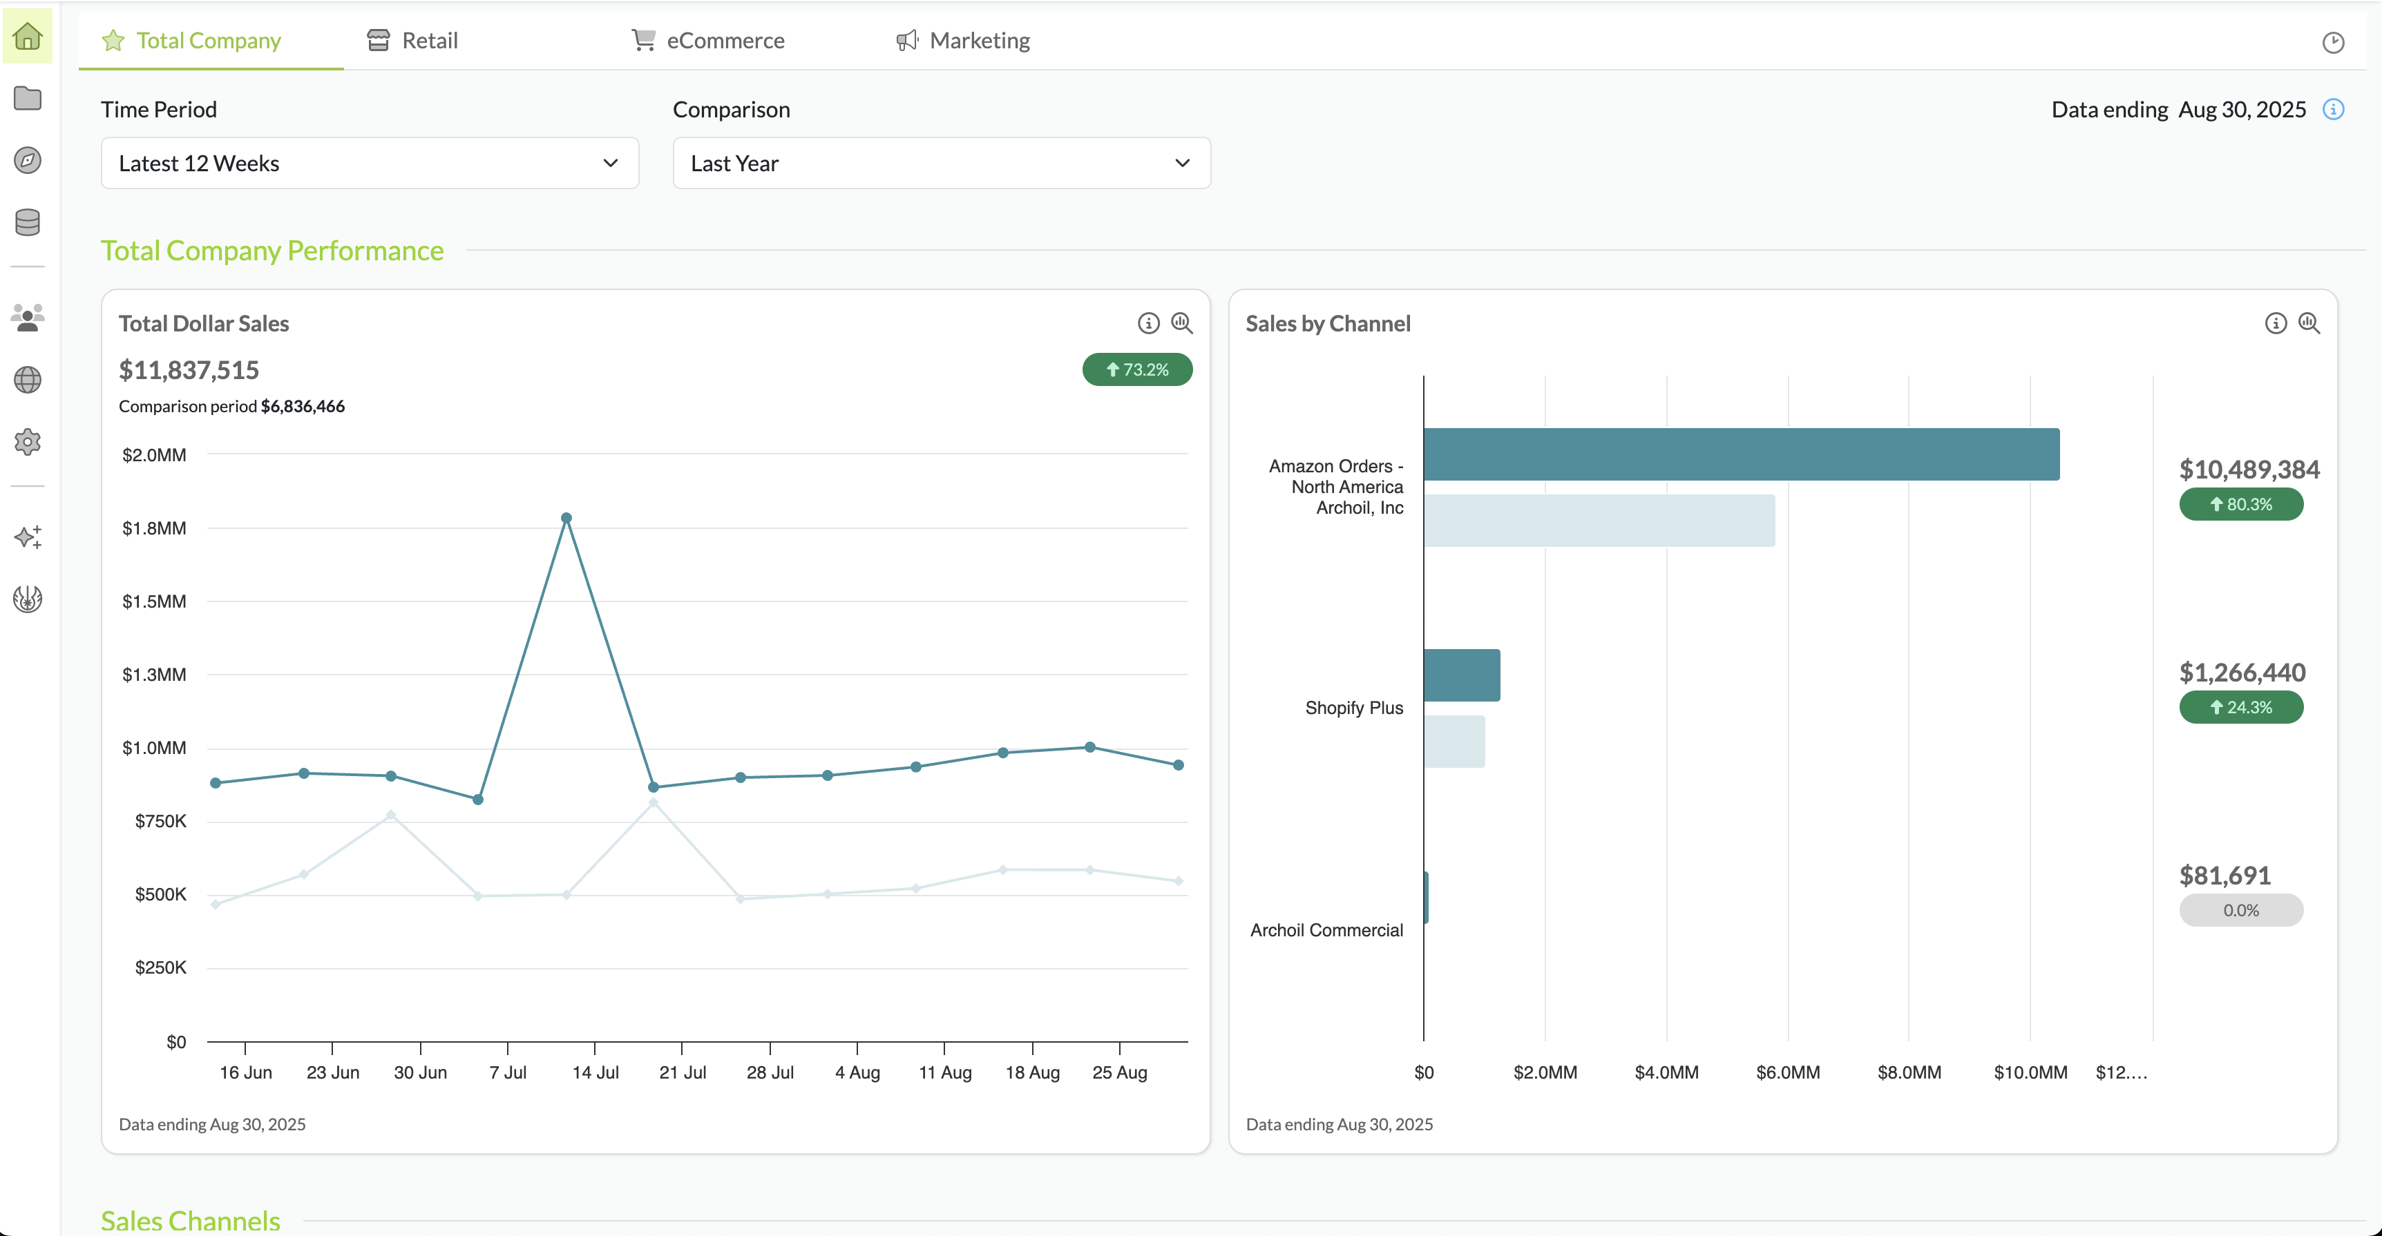Click the 73.2% growth badge
The height and width of the screenshot is (1236, 2382).
tap(1136, 370)
